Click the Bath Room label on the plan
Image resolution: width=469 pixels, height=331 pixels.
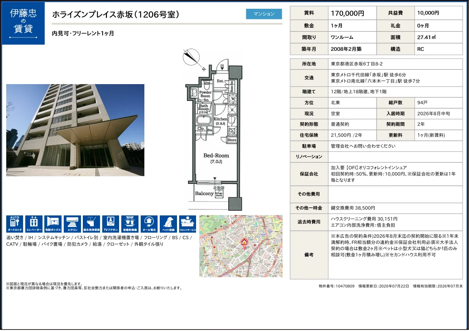pos(203,109)
